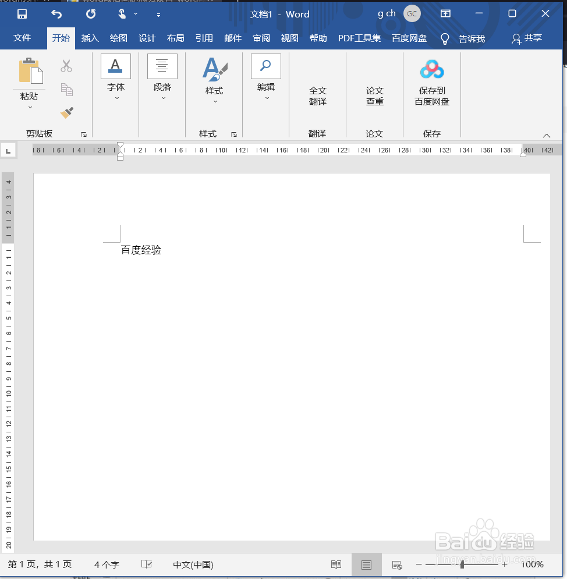
Task: Click the first line indent marker
Action: pyautogui.click(x=120, y=145)
